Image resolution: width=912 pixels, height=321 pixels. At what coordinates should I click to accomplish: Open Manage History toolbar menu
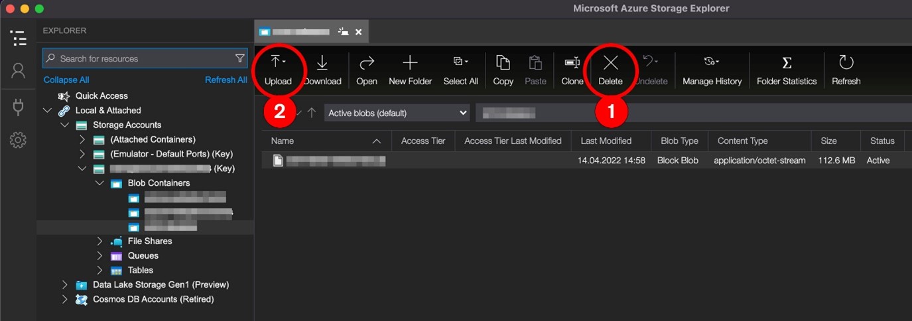tap(712, 63)
